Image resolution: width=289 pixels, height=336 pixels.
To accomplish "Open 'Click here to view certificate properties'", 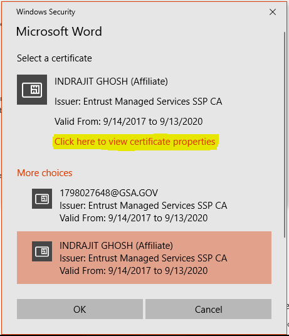I will [135, 142].
